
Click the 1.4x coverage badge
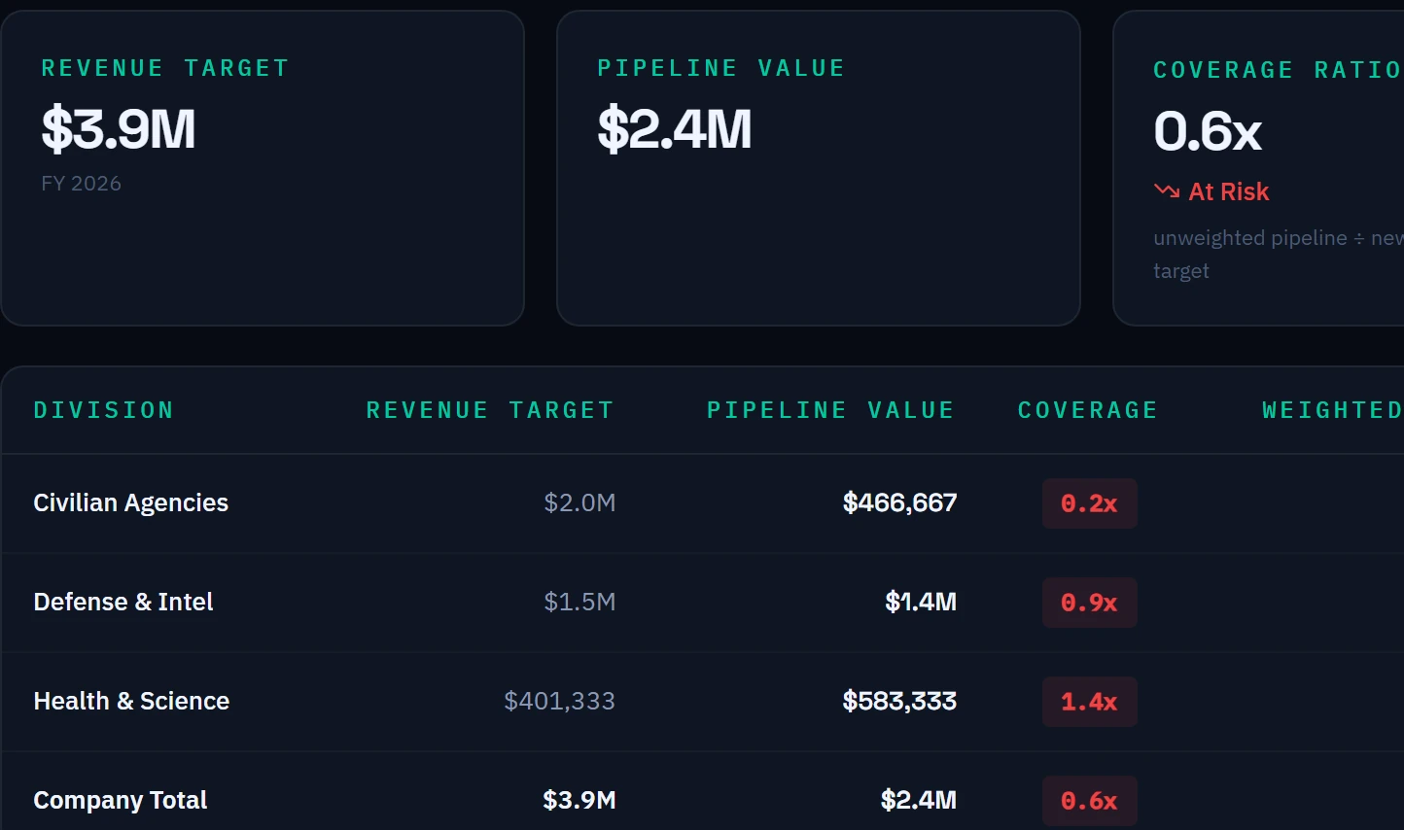tap(1089, 702)
